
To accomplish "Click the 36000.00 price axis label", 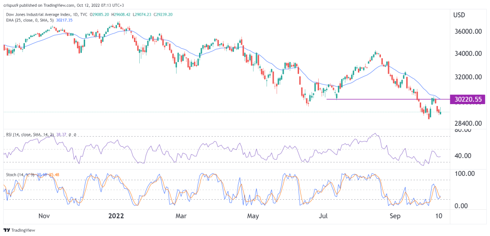I will (x=467, y=32).
